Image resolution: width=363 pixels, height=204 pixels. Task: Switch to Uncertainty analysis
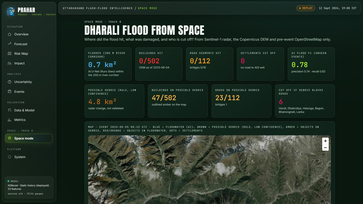click(28, 82)
